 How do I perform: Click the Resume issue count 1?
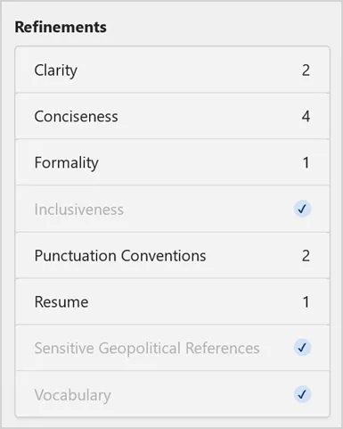click(306, 302)
